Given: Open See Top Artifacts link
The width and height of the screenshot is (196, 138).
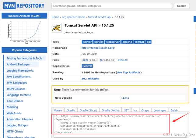Looking at the screenshot, I should click(x=129, y=73).
